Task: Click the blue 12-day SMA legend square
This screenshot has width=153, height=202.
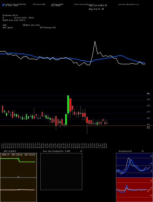Action: tap(3, 5)
